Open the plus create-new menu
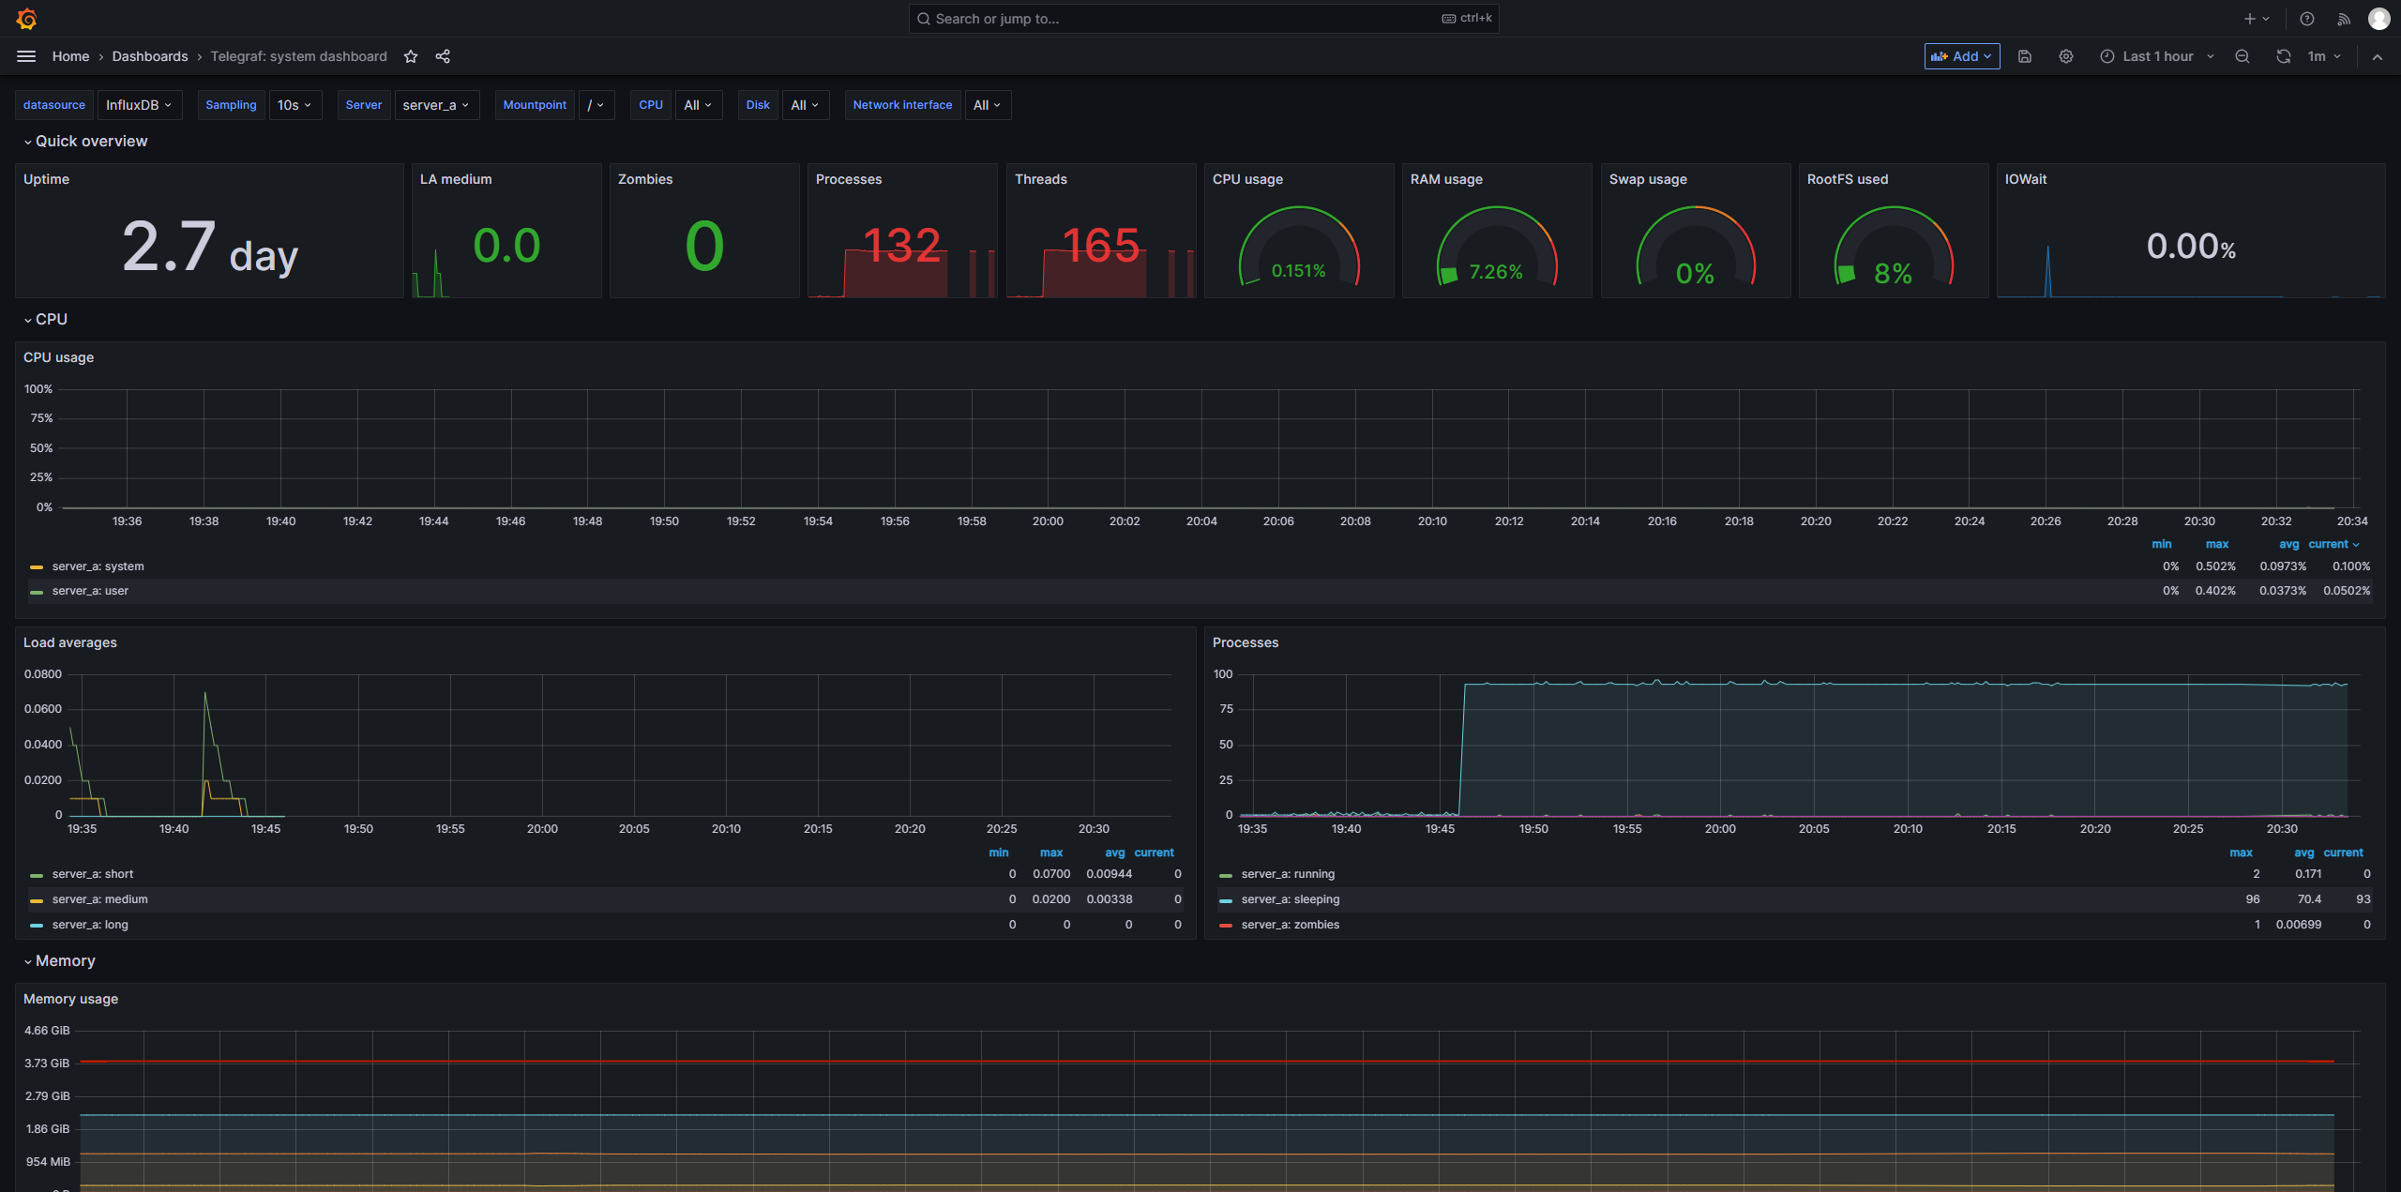This screenshot has width=2401, height=1192. (x=2257, y=19)
